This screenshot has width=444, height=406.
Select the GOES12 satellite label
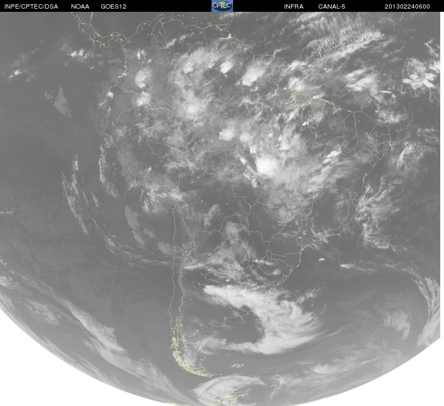click(x=114, y=6)
